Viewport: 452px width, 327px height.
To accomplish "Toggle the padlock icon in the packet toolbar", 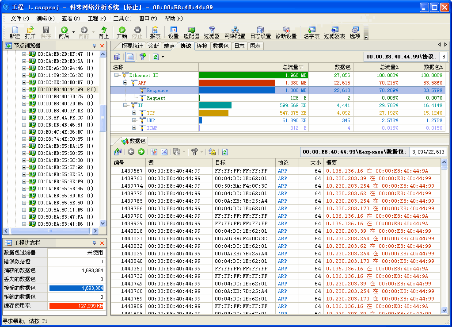I will 212,152.
